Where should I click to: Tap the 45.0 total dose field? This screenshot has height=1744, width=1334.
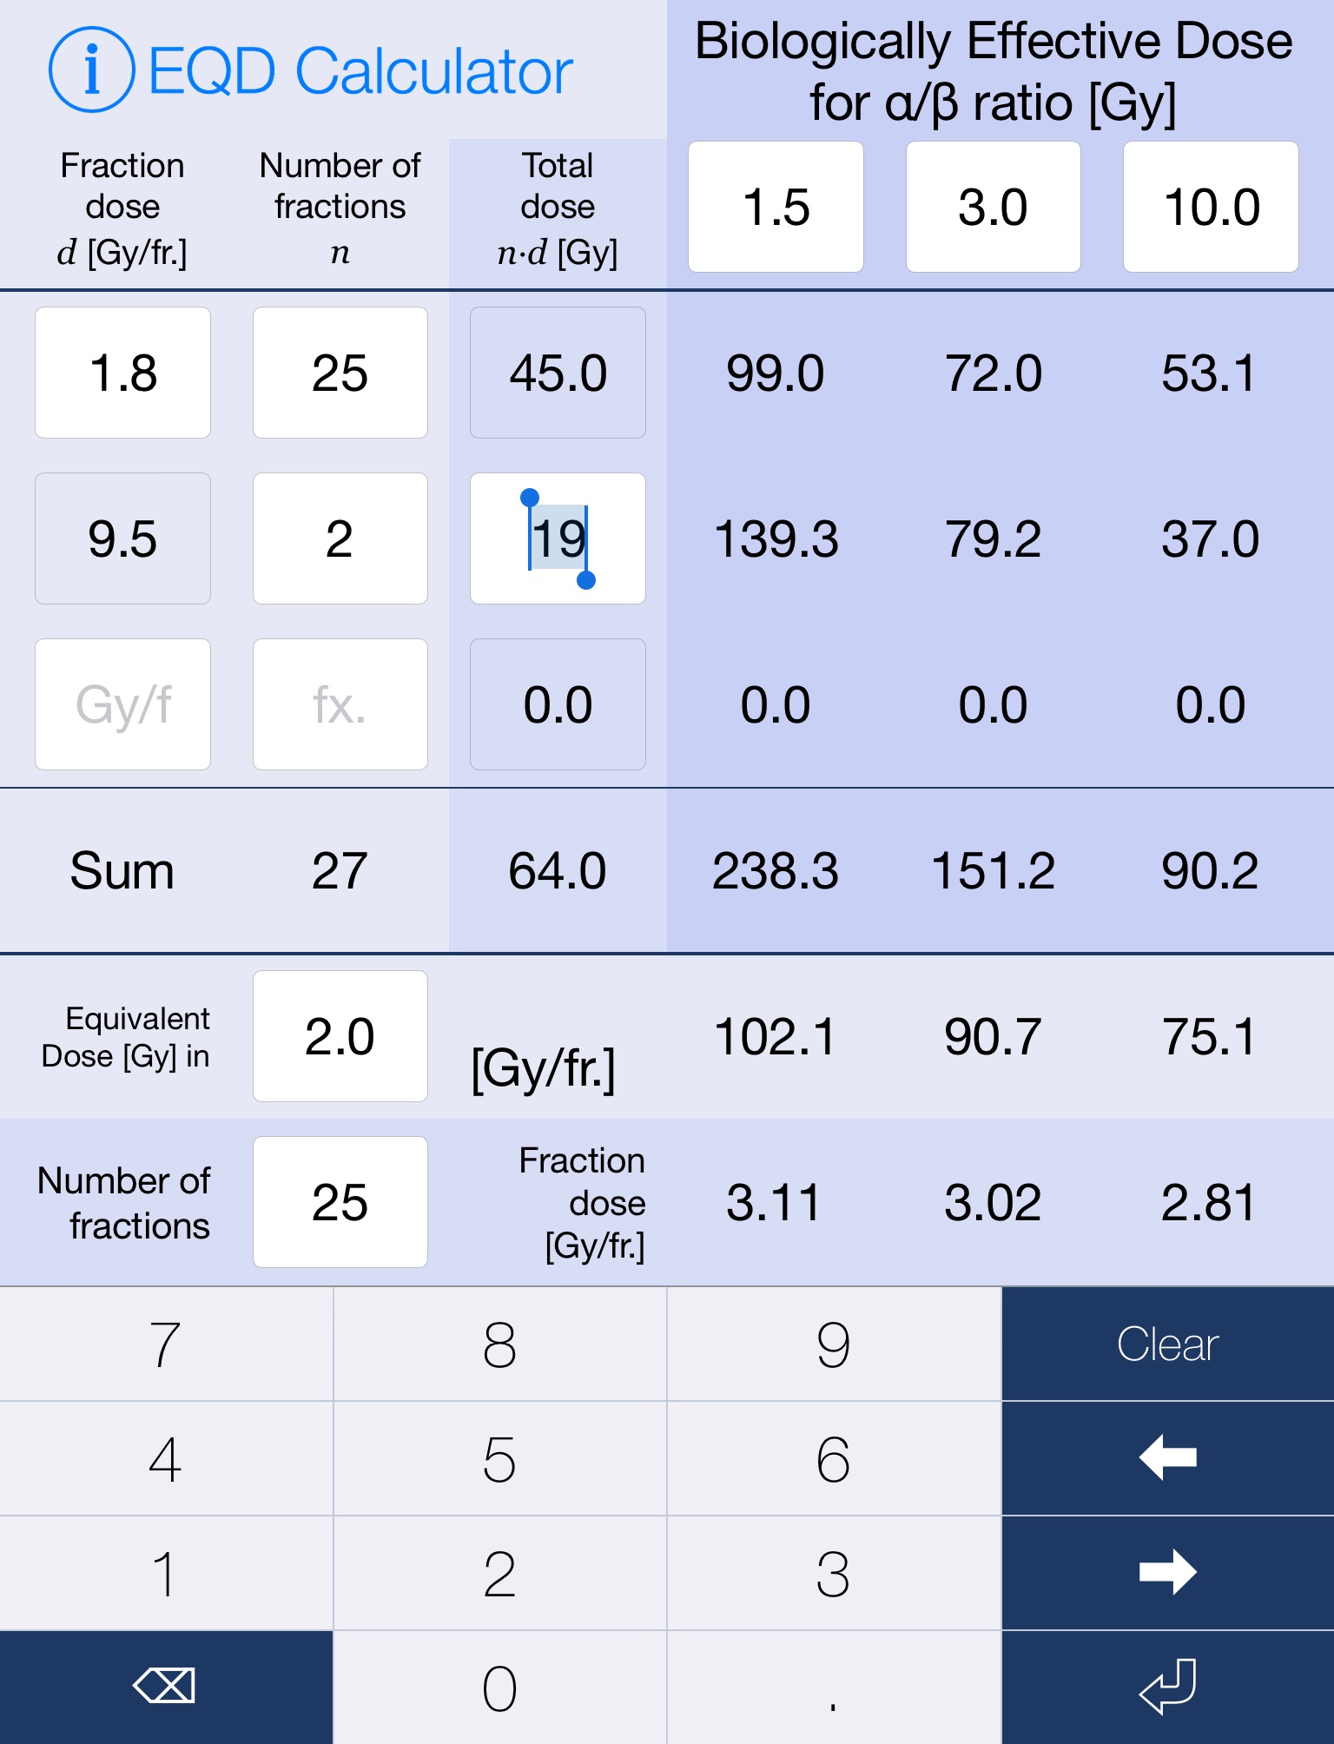[x=558, y=373]
